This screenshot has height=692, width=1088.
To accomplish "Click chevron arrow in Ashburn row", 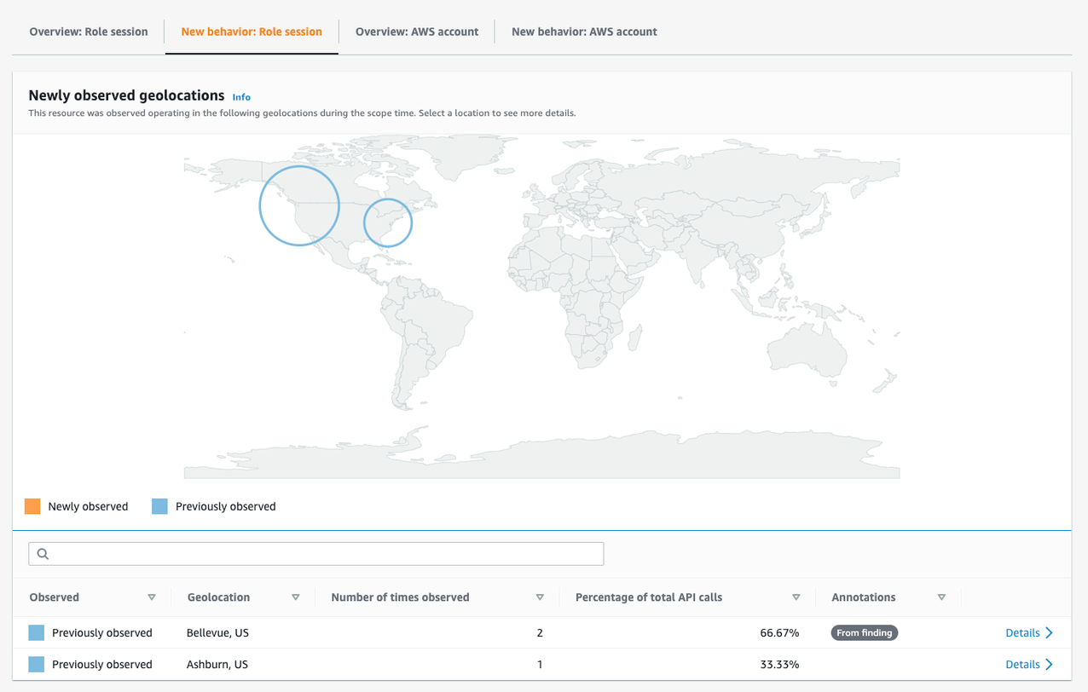I will coord(1049,664).
